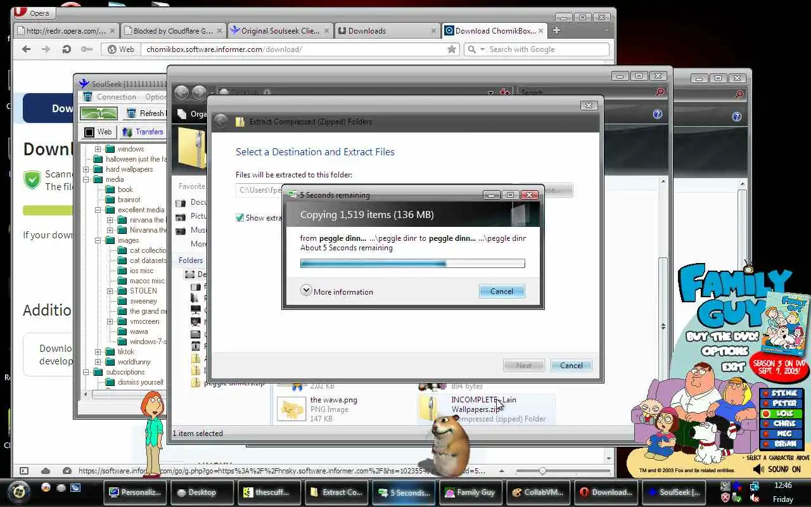
Task: Switch to the Downloads tab in Opera
Action: coord(386,30)
